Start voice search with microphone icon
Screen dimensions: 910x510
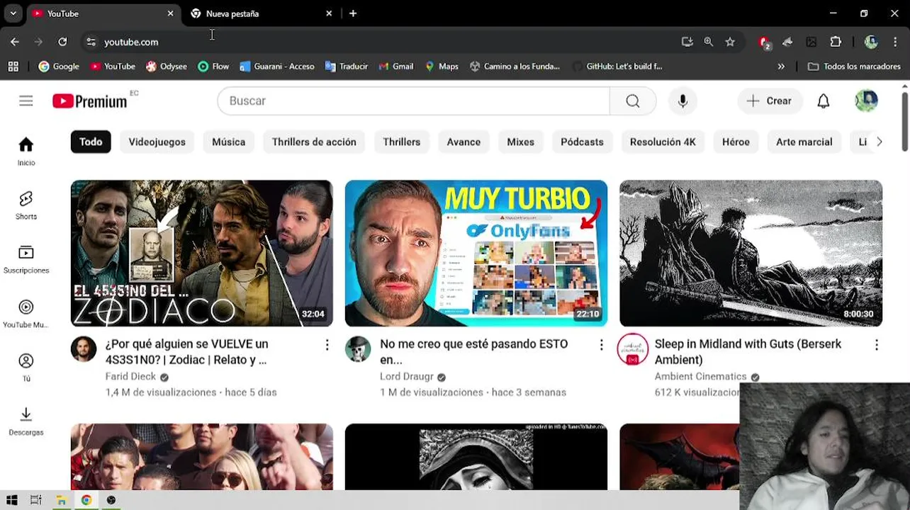682,101
